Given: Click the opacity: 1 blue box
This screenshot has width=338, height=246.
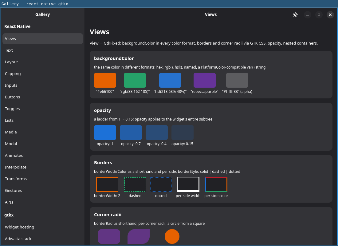Looking at the screenshot, I should click(x=105, y=133).
